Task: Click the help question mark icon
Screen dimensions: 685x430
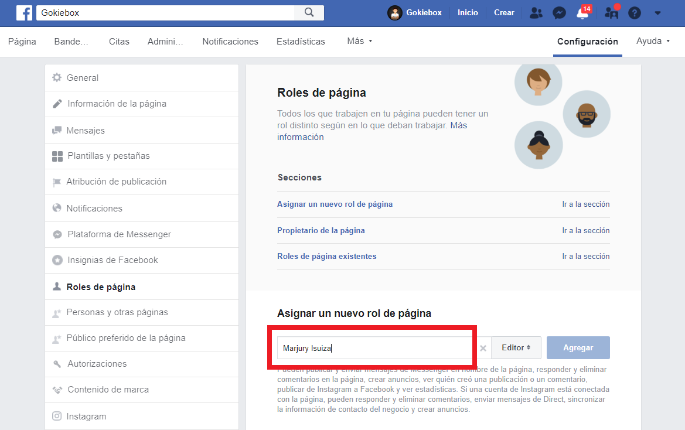Action: click(x=635, y=13)
